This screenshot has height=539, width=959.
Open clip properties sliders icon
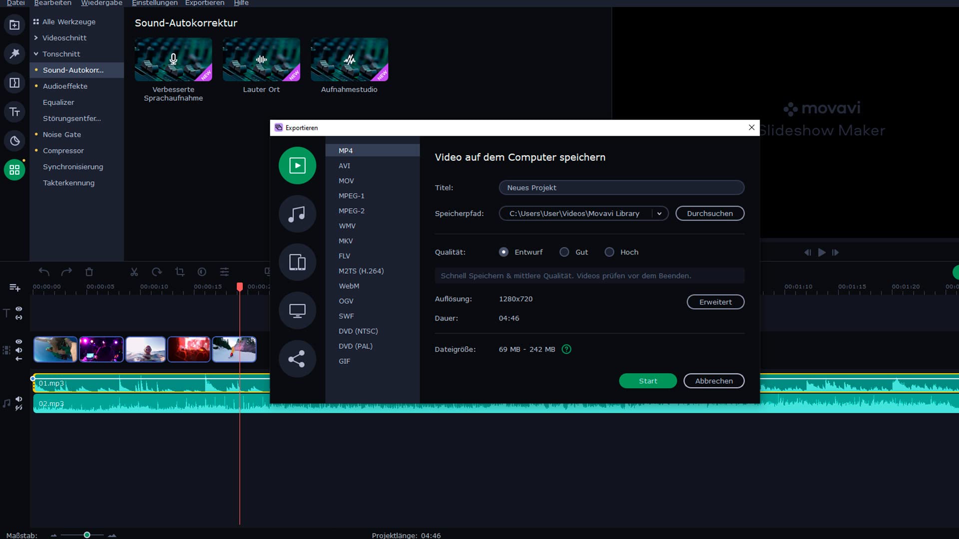point(225,272)
